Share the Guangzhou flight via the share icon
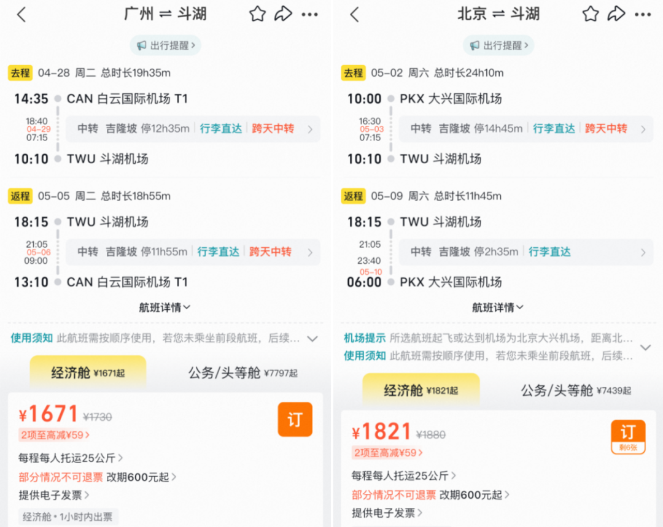The image size is (663, 527). 284,13
